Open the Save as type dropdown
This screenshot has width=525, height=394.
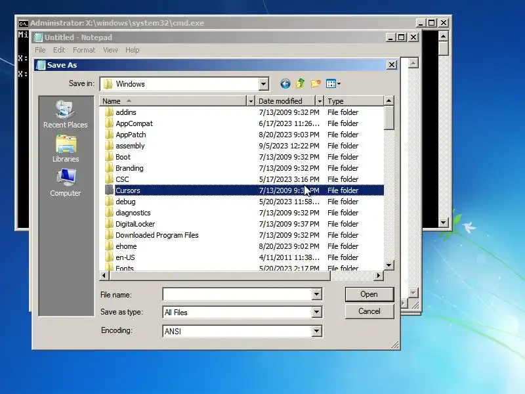point(316,313)
